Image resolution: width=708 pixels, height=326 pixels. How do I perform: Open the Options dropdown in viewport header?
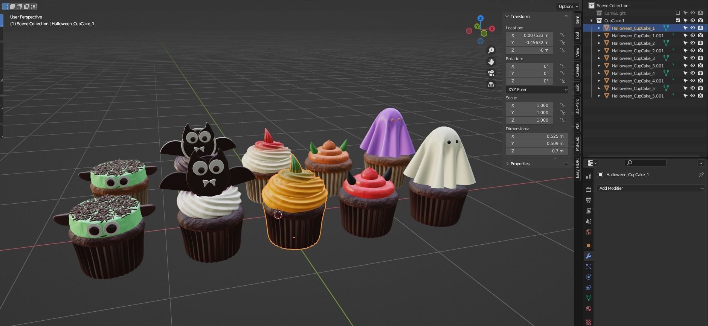tap(568, 6)
